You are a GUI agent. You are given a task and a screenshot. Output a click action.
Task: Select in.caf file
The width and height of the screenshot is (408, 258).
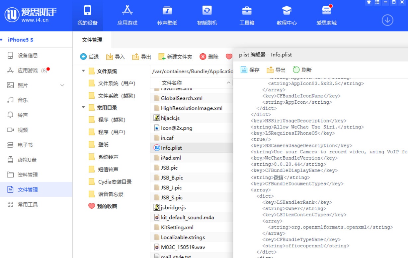(192, 138)
